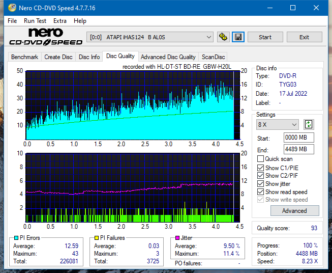Open the Advanced settings button

294,211
